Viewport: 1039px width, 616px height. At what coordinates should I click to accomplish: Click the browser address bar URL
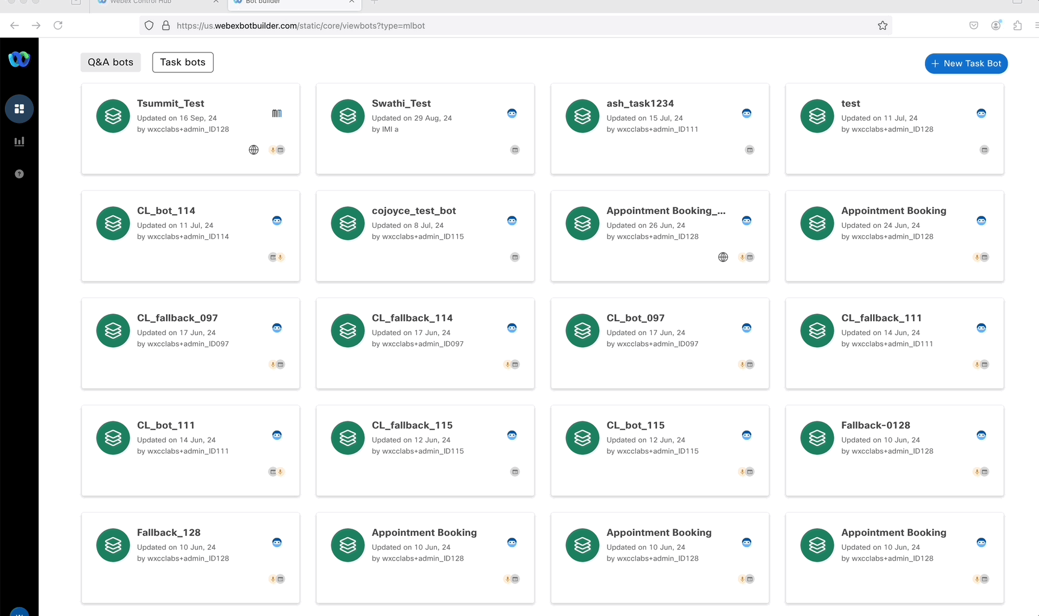(300, 26)
